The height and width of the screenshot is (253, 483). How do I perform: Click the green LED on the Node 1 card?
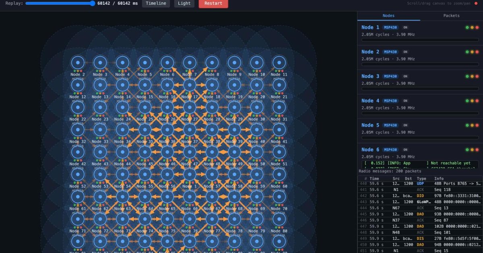tap(467, 27)
